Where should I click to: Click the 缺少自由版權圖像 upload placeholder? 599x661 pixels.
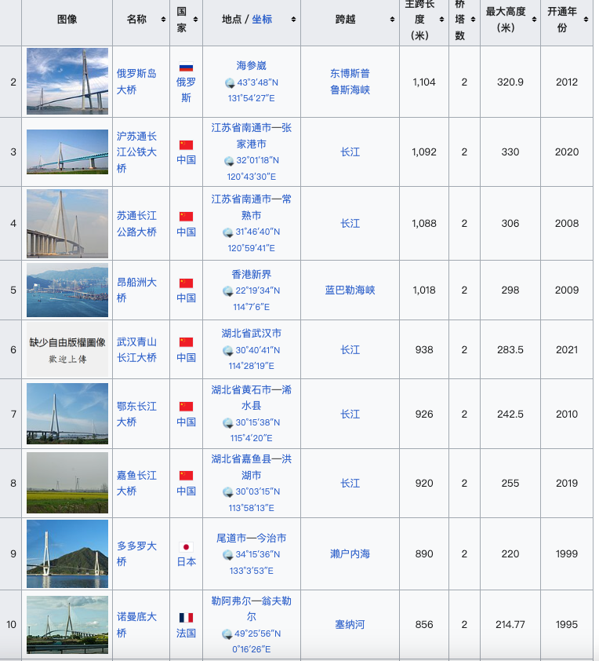67,349
